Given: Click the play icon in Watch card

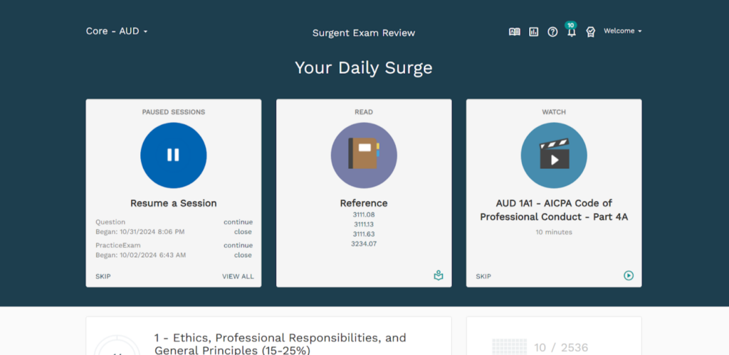Looking at the screenshot, I should [x=629, y=275].
